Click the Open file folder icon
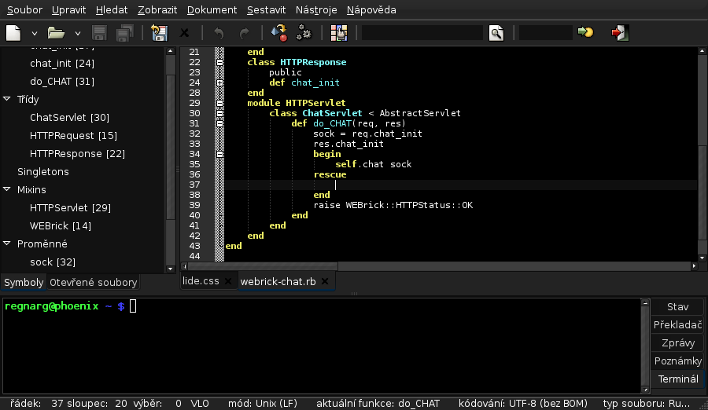The image size is (708, 410). coord(56,33)
